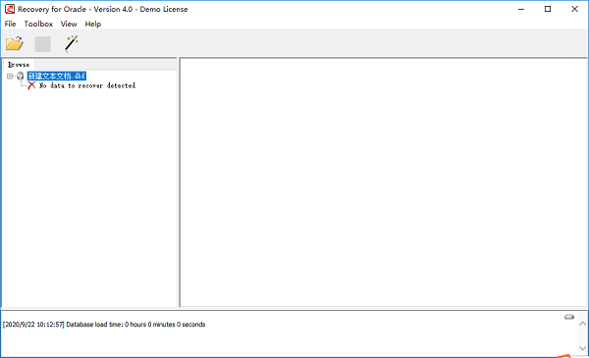Click the 'Database load time' log entry
Viewport: 589px width, 358px height.
tap(104, 325)
